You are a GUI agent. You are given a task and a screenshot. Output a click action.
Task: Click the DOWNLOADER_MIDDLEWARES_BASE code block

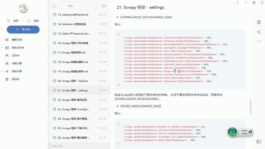pos(180,60)
